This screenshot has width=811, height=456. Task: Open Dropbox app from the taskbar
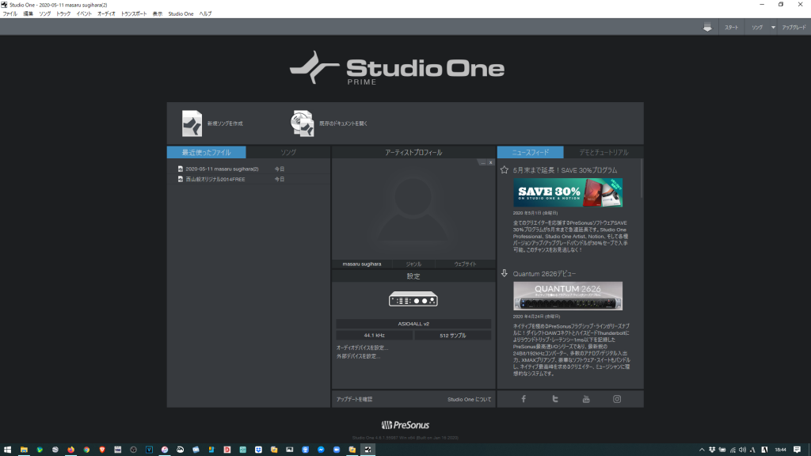258,450
